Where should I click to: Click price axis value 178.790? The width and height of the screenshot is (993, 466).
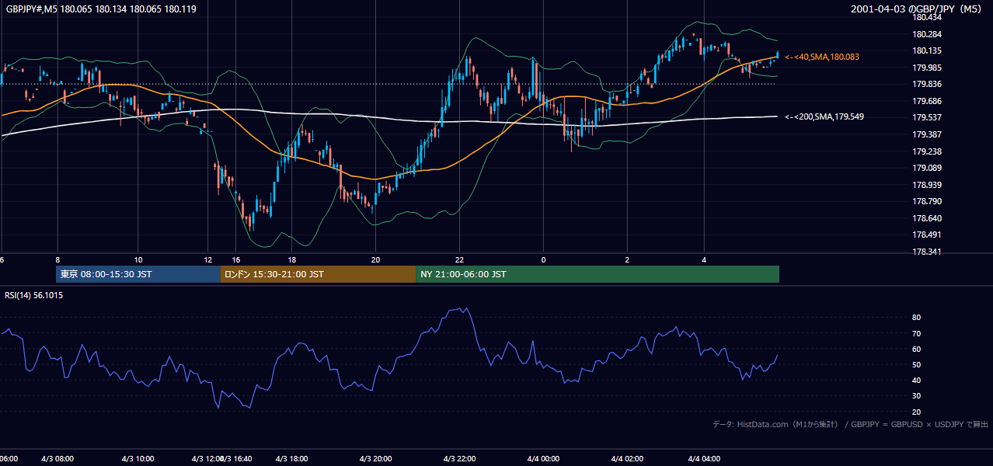928,201
